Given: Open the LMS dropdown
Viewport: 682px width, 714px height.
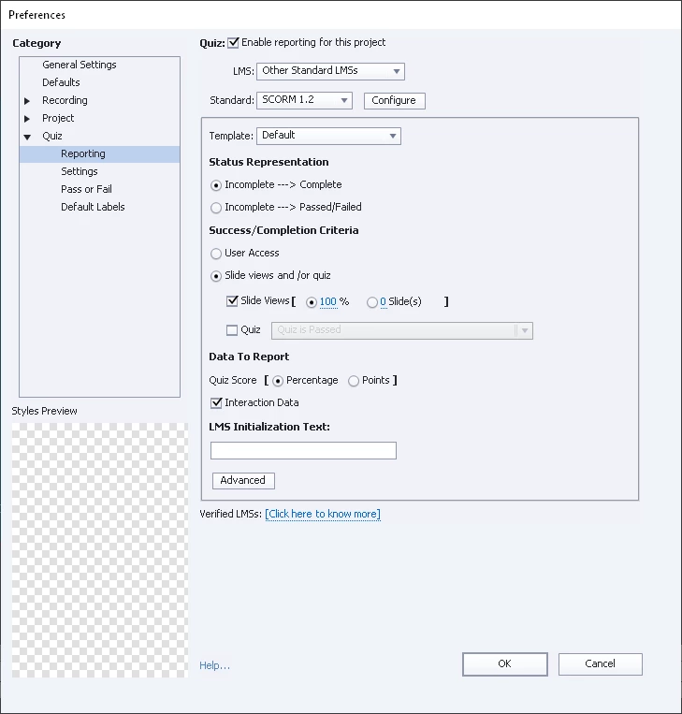Looking at the screenshot, I should coord(330,71).
